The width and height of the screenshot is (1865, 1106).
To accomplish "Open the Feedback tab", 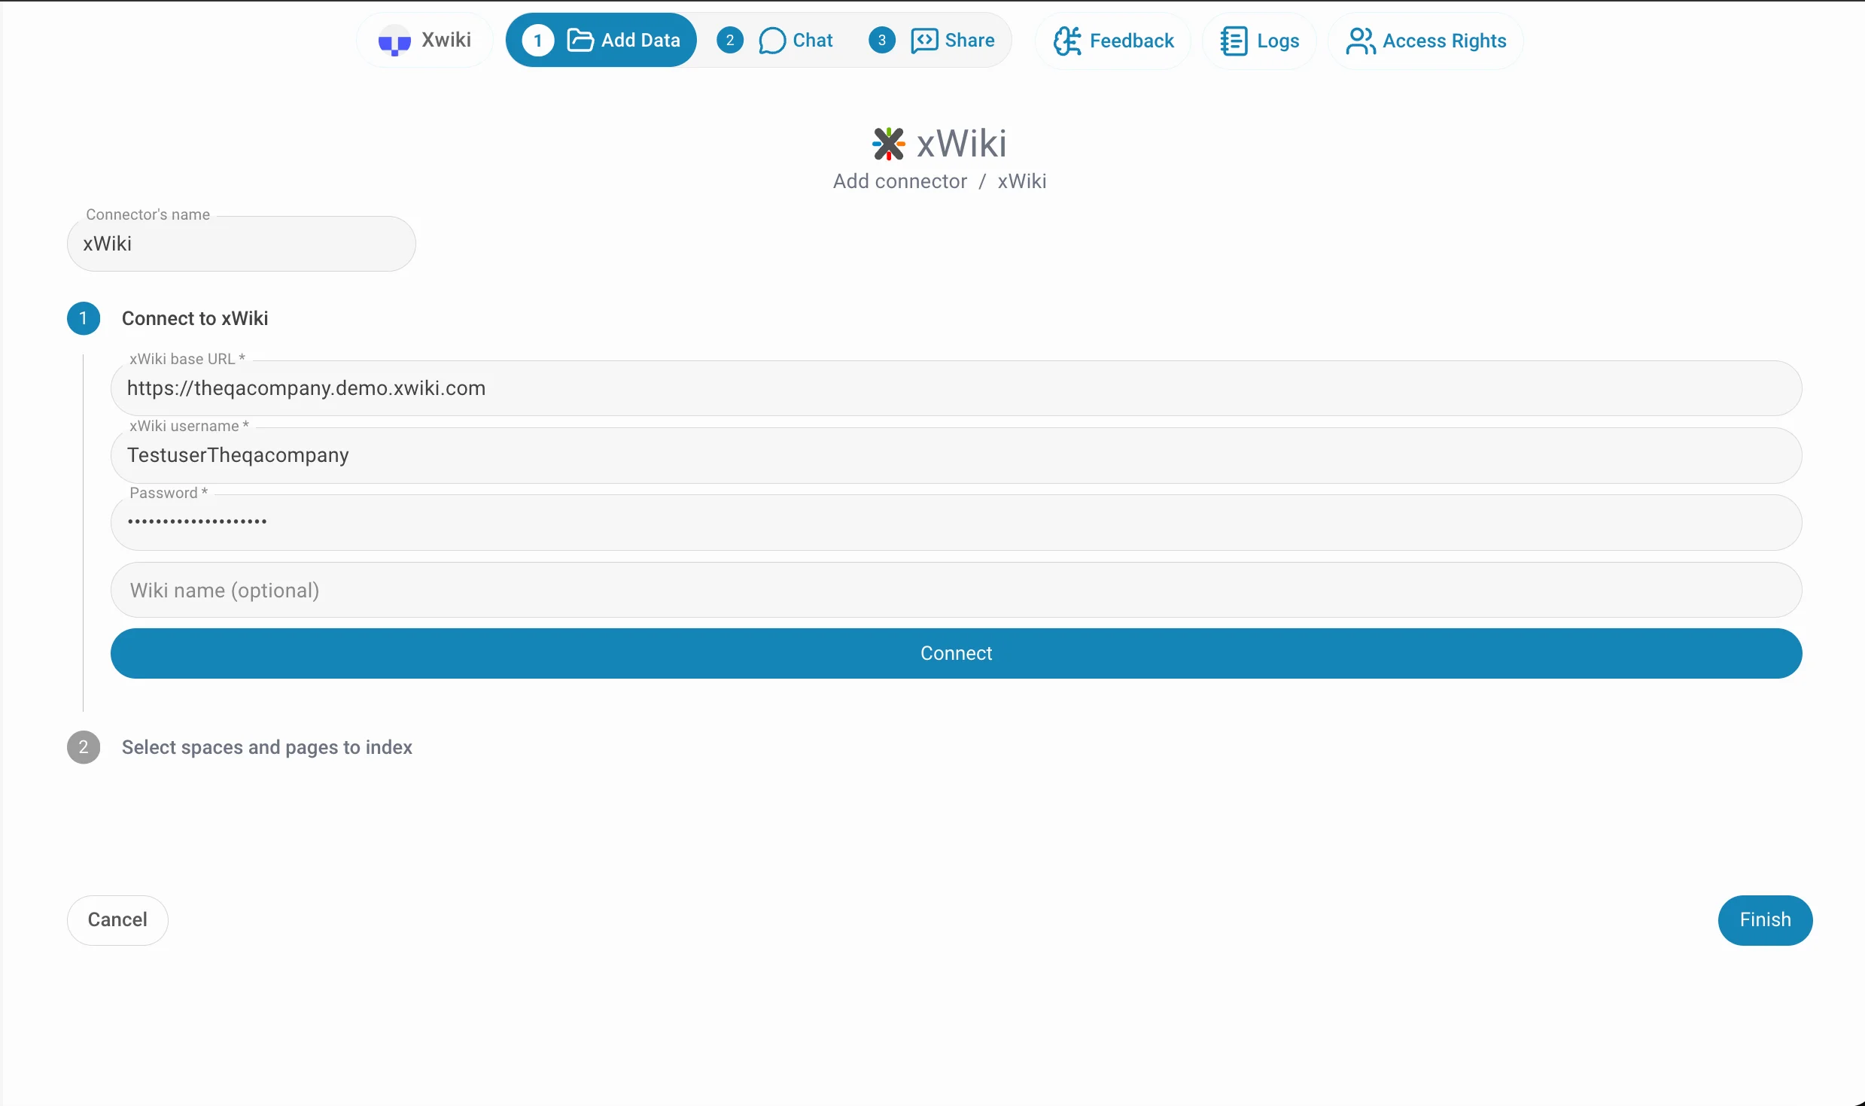I will pyautogui.click(x=1113, y=41).
